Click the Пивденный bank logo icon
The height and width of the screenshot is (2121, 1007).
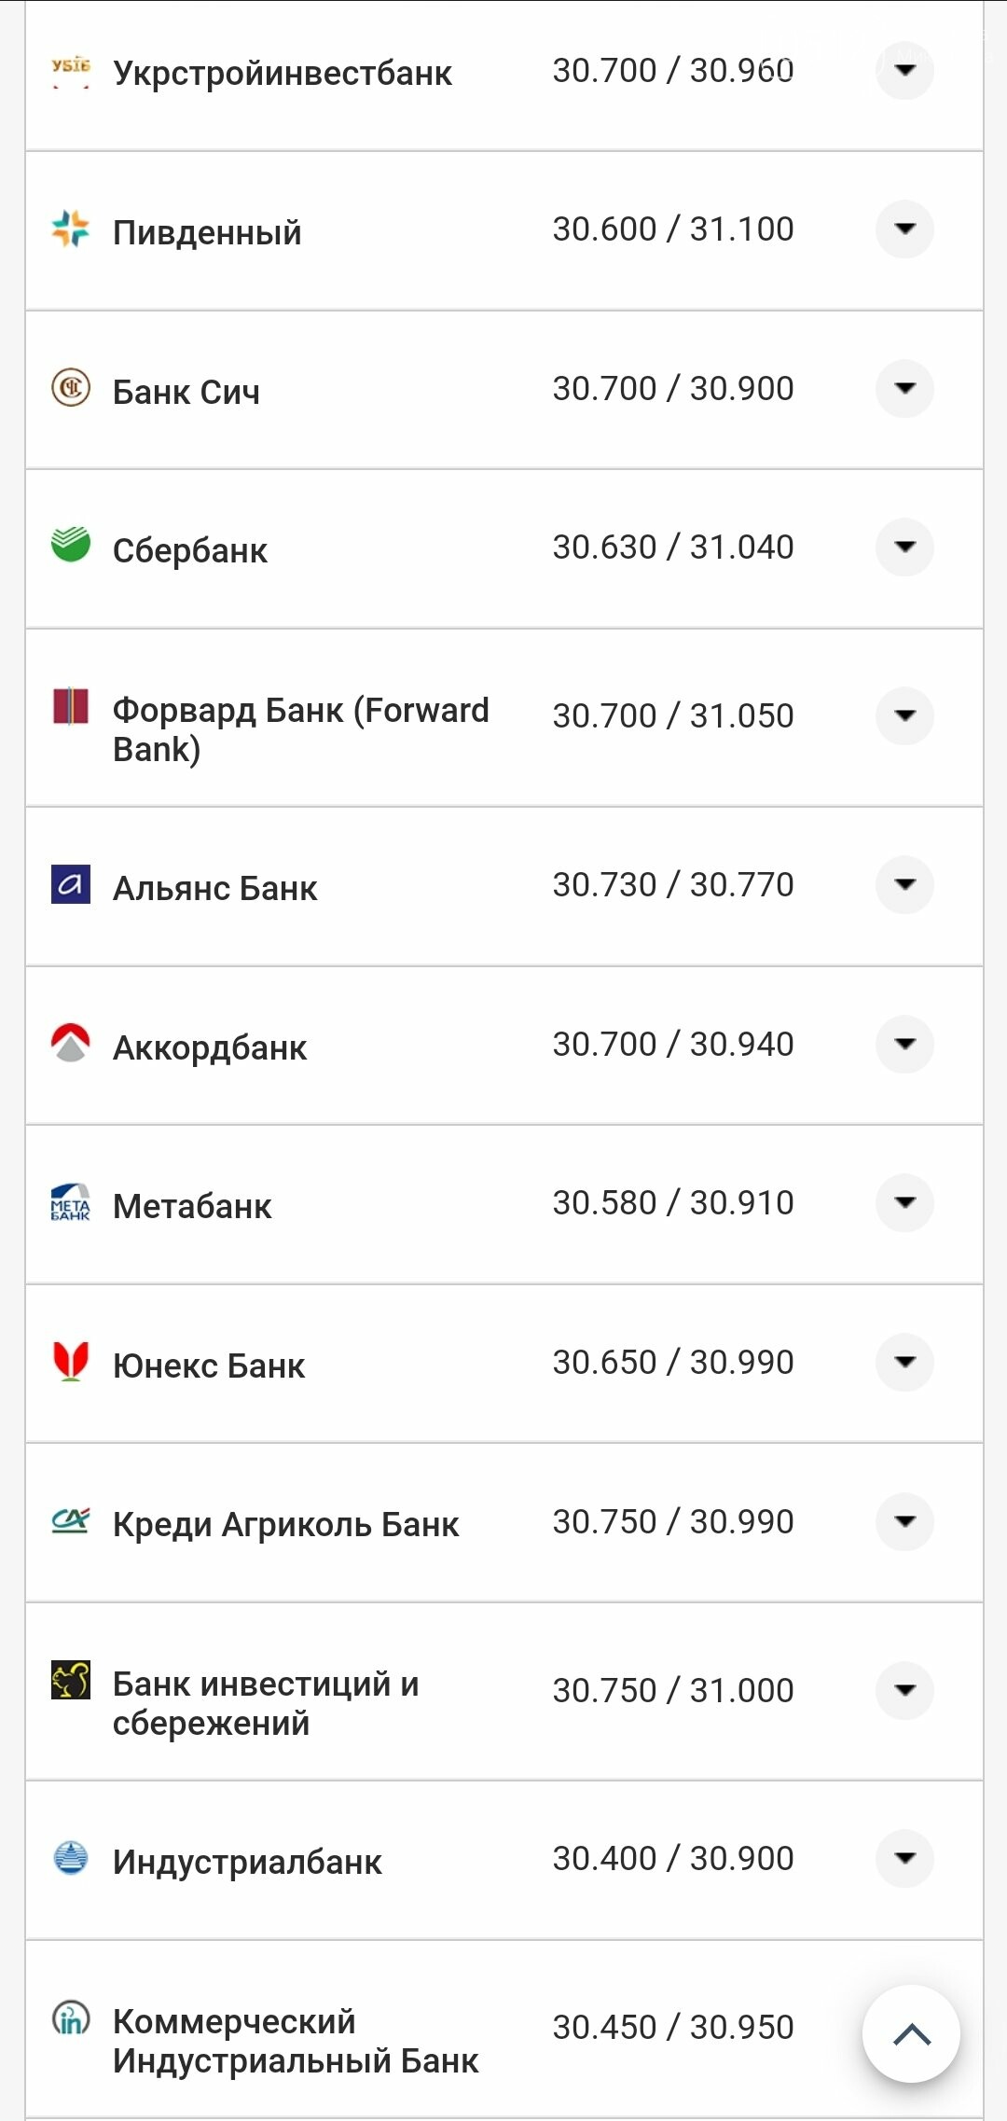pyautogui.click(x=71, y=229)
